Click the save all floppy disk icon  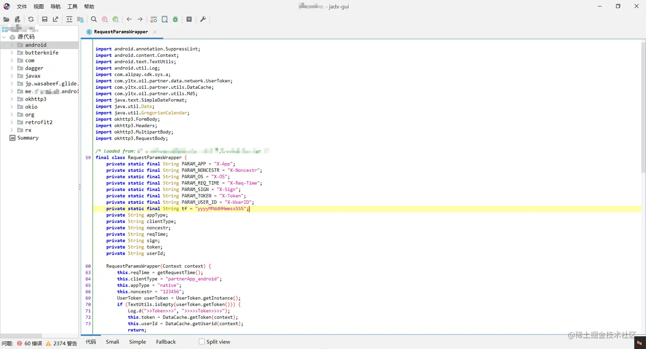[x=44, y=19]
